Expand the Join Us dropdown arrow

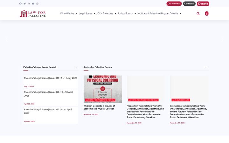click(181, 13)
